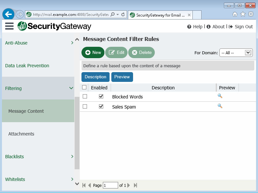This screenshot has height=193, width=258.
Task: Preview Blocked Words rule magnifier
Action: click(220, 96)
